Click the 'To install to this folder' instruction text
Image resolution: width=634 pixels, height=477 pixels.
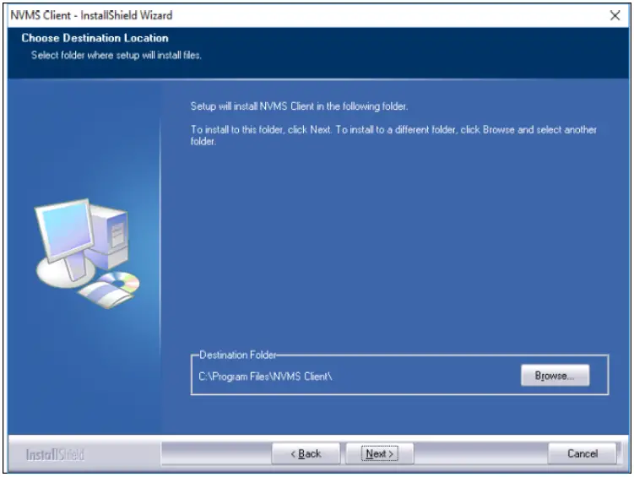click(x=393, y=135)
